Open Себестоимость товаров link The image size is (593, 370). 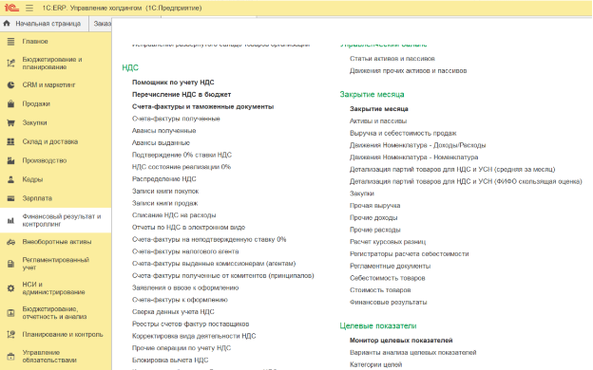(388, 278)
